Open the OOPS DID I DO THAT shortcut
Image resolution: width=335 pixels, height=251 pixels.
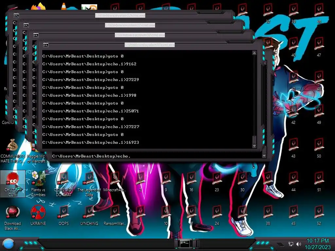click(64, 184)
